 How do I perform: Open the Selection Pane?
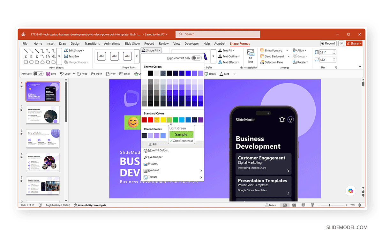pos(272,62)
